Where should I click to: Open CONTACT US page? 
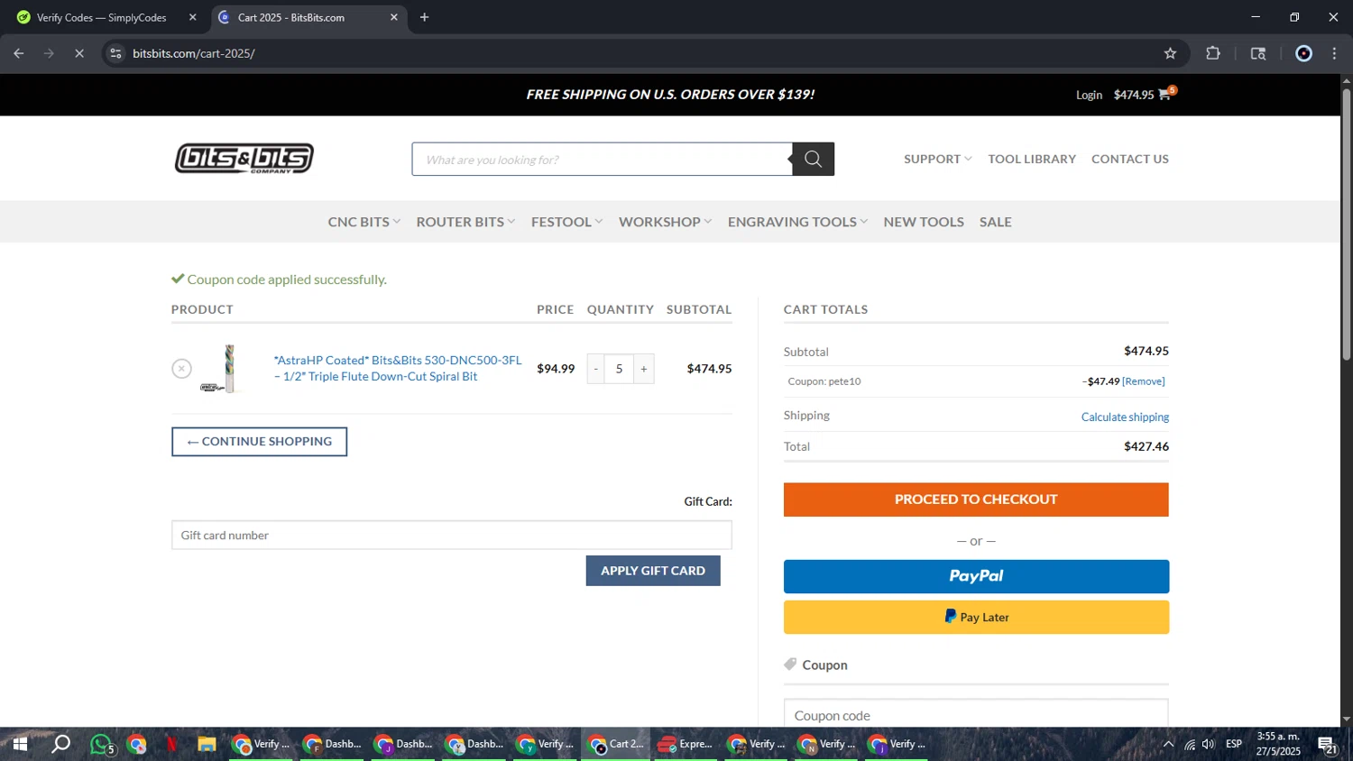(x=1130, y=159)
